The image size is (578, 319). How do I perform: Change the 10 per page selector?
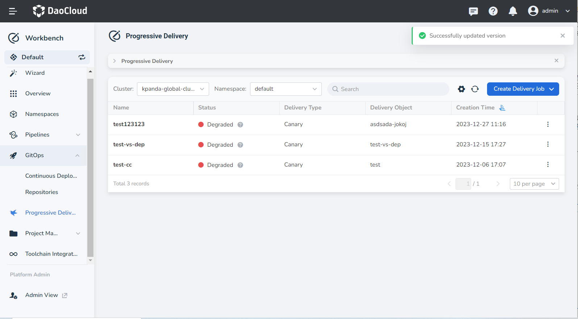[534, 184]
